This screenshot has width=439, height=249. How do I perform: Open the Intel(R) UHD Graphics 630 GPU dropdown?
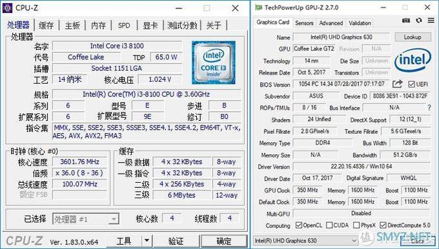tap(305, 241)
